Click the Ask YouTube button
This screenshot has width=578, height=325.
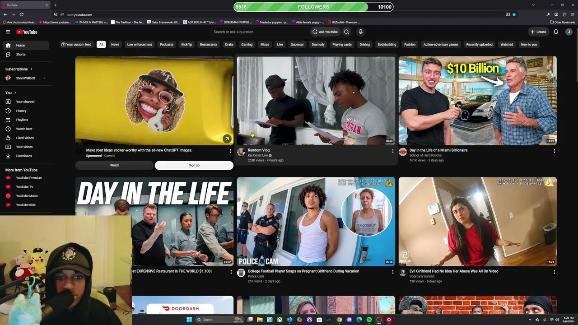[325, 32]
